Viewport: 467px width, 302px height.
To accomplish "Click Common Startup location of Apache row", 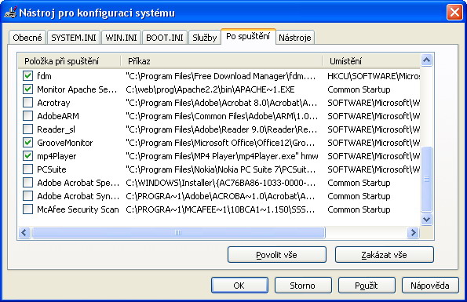I will click(x=359, y=89).
